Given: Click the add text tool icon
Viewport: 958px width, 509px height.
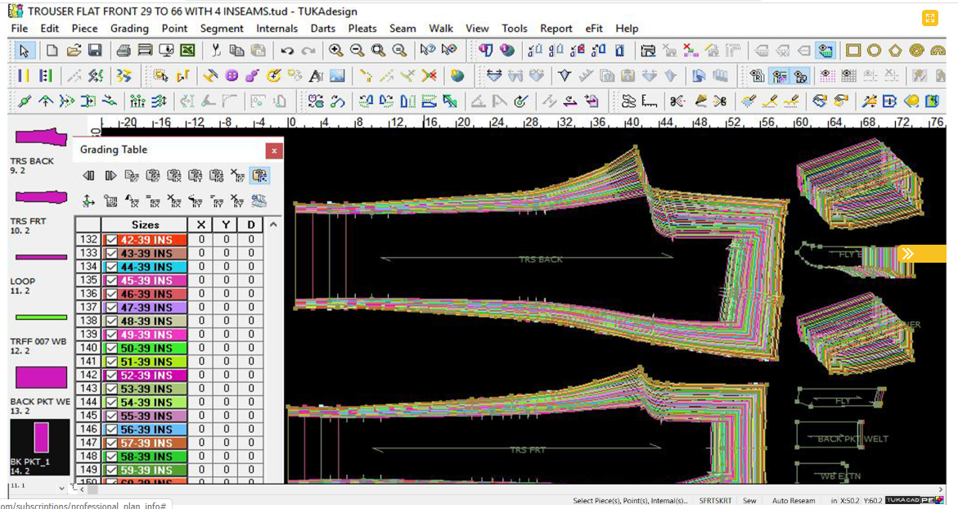Looking at the screenshot, I should (317, 76).
